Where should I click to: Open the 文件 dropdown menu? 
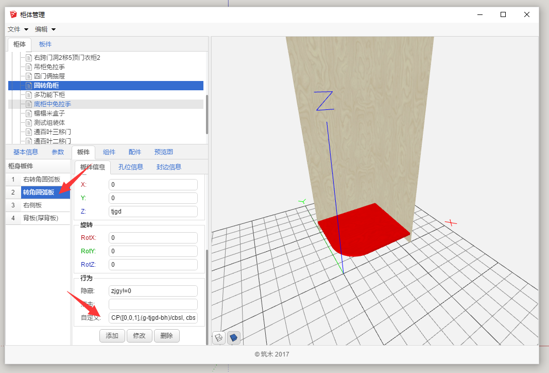coord(18,29)
